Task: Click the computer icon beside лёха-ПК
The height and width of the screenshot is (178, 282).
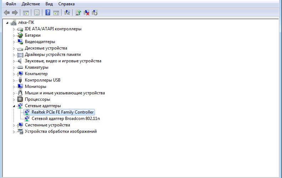Action: pyautogui.click(x=14, y=22)
